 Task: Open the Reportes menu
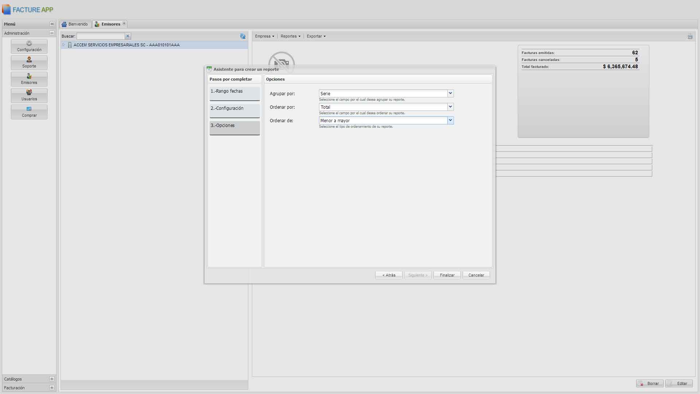point(290,36)
